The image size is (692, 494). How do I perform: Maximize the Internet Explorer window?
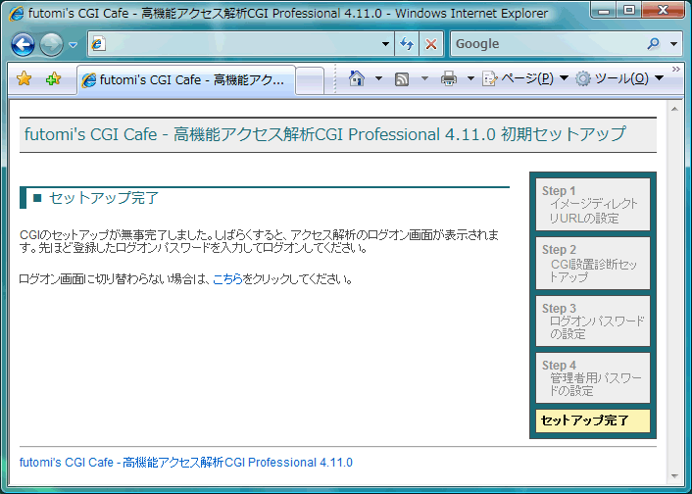[x=629, y=10]
